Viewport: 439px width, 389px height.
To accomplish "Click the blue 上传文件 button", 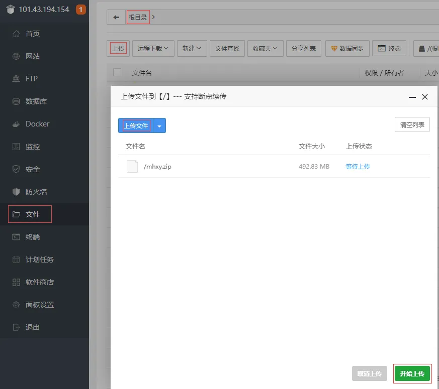I will click(x=136, y=126).
